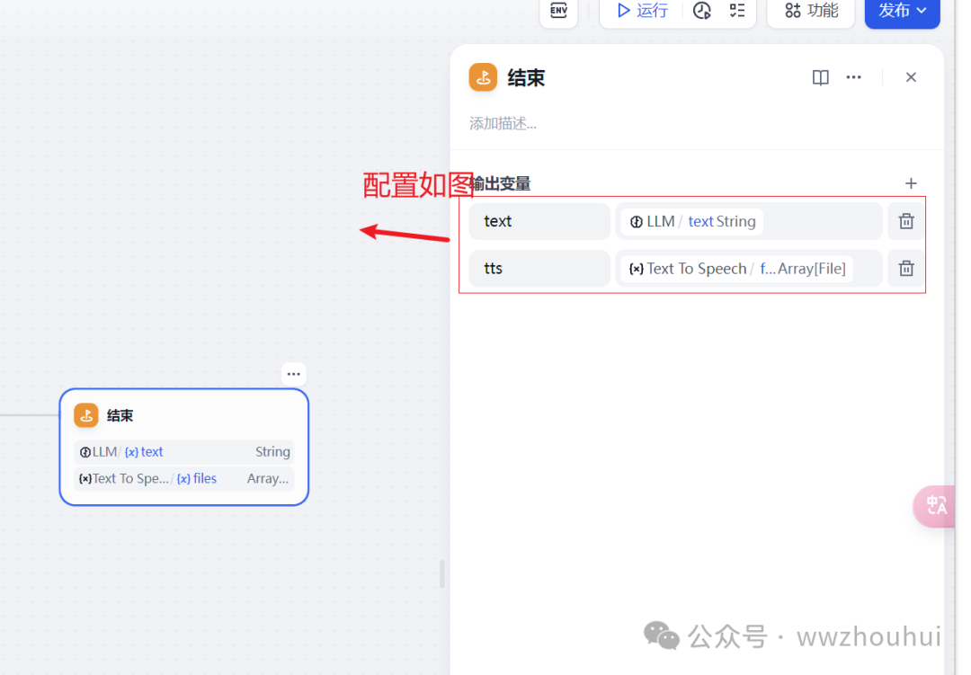This screenshot has height=675, width=971.
Task: Delete the text output variable
Action: [x=906, y=221]
